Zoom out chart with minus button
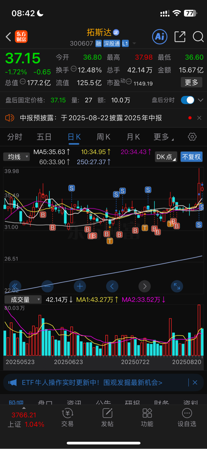The width and height of the screenshot is (207, 449). (47, 286)
